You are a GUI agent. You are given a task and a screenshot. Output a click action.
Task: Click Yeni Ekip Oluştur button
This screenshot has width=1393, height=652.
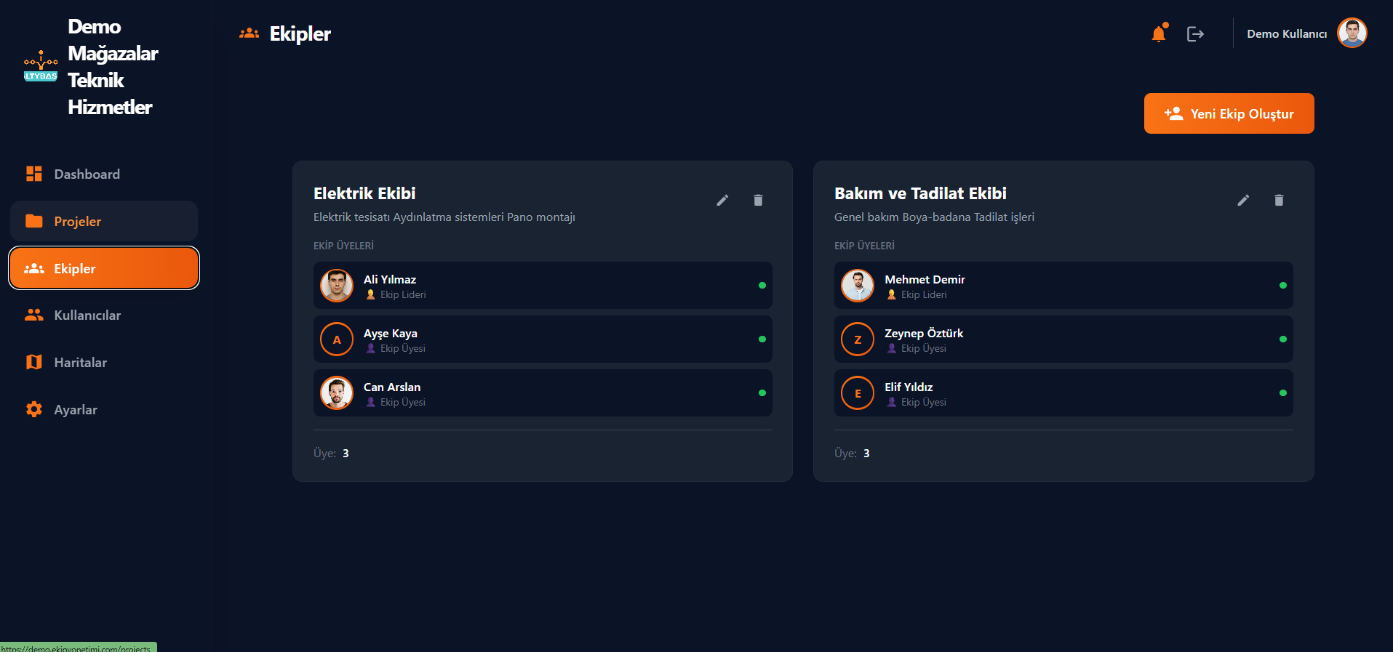pos(1229,113)
